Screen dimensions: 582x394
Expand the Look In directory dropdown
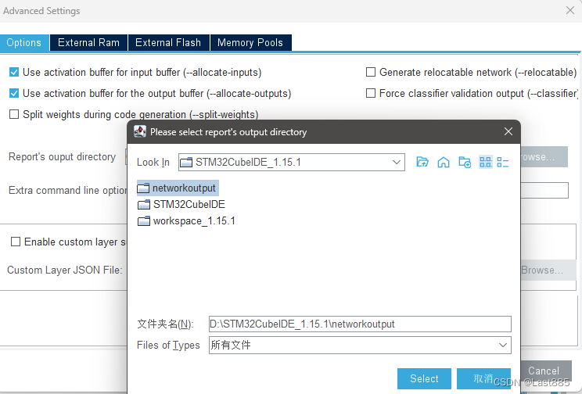tap(397, 162)
